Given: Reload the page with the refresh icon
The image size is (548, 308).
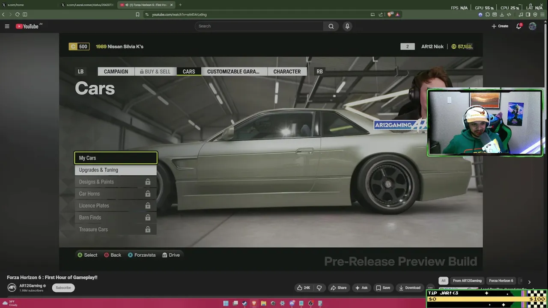Looking at the screenshot, I should [18, 14].
